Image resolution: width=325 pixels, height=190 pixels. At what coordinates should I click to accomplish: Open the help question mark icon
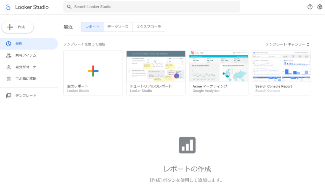point(310,7)
